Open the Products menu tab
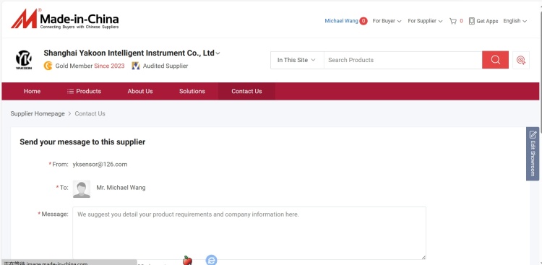This screenshot has height=265, width=542. tap(84, 91)
